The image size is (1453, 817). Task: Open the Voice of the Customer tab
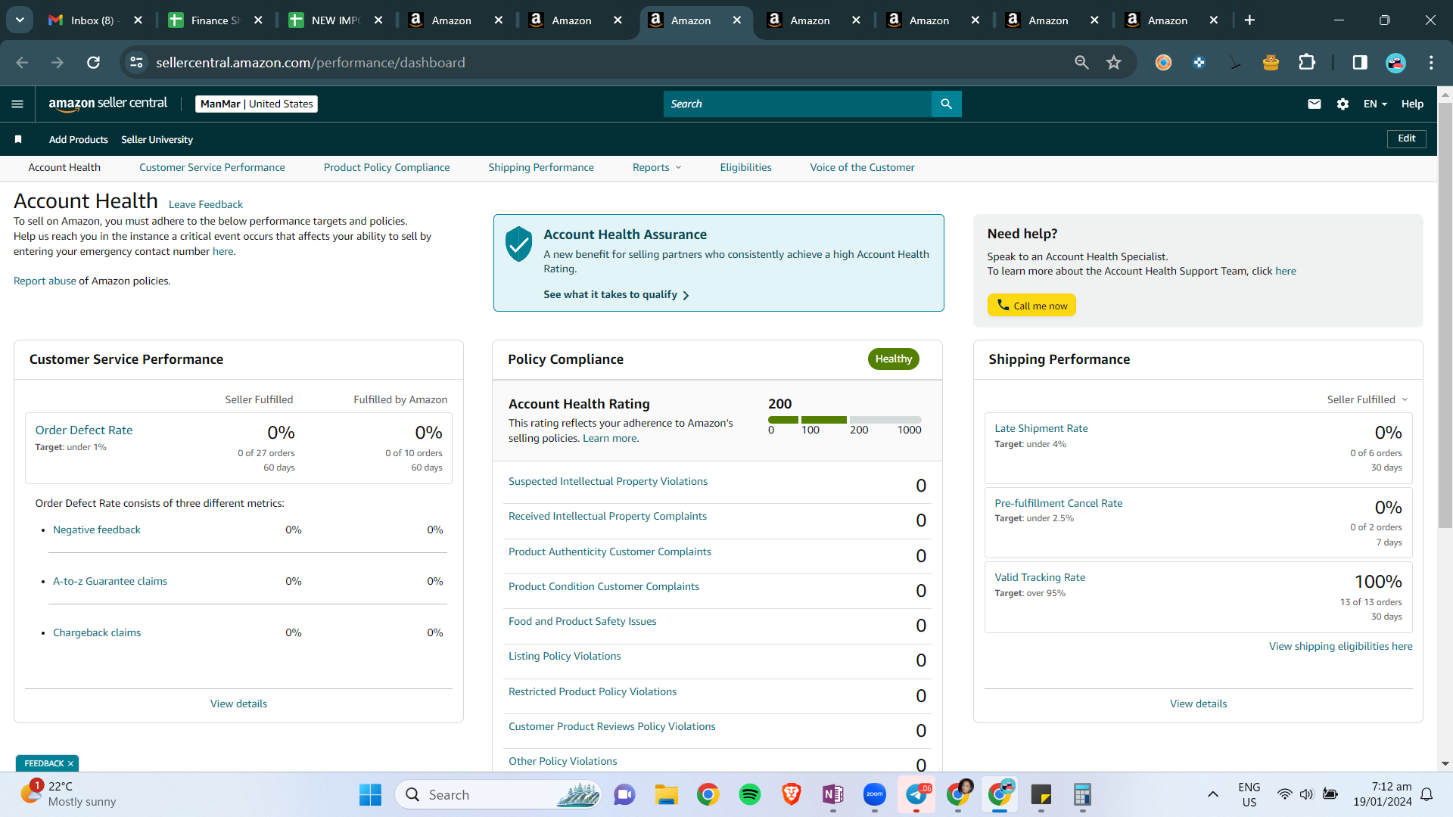click(x=862, y=167)
